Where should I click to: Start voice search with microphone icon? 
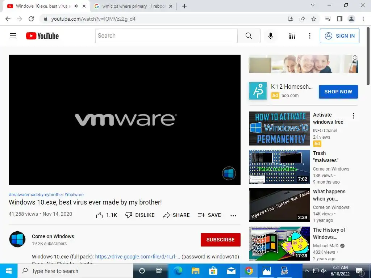[x=271, y=36]
